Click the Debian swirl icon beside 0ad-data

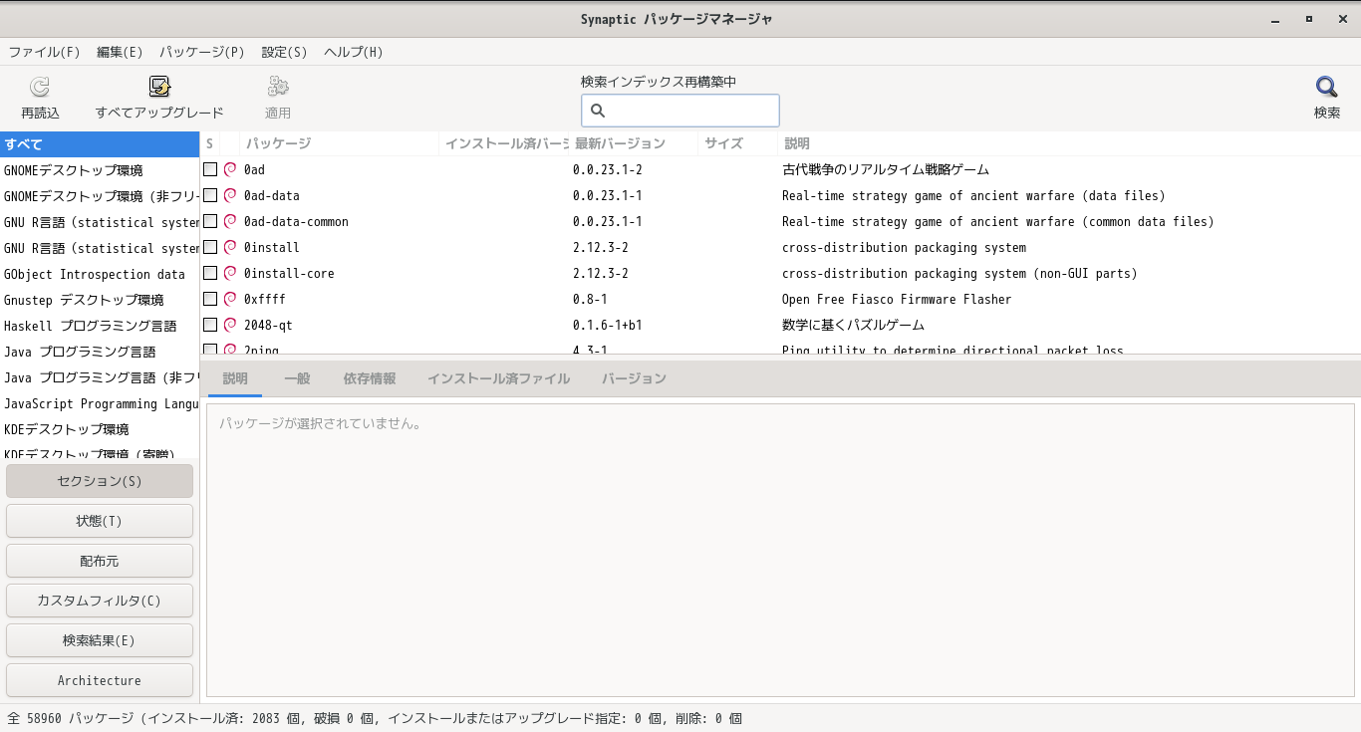pyautogui.click(x=230, y=195)
